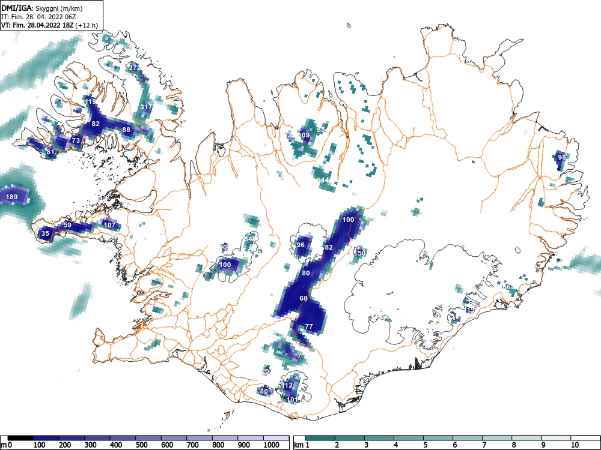Click the 317 visibility value label
Image resolution: width=601 pixels, height=450 pixels.
pos(146,107)
